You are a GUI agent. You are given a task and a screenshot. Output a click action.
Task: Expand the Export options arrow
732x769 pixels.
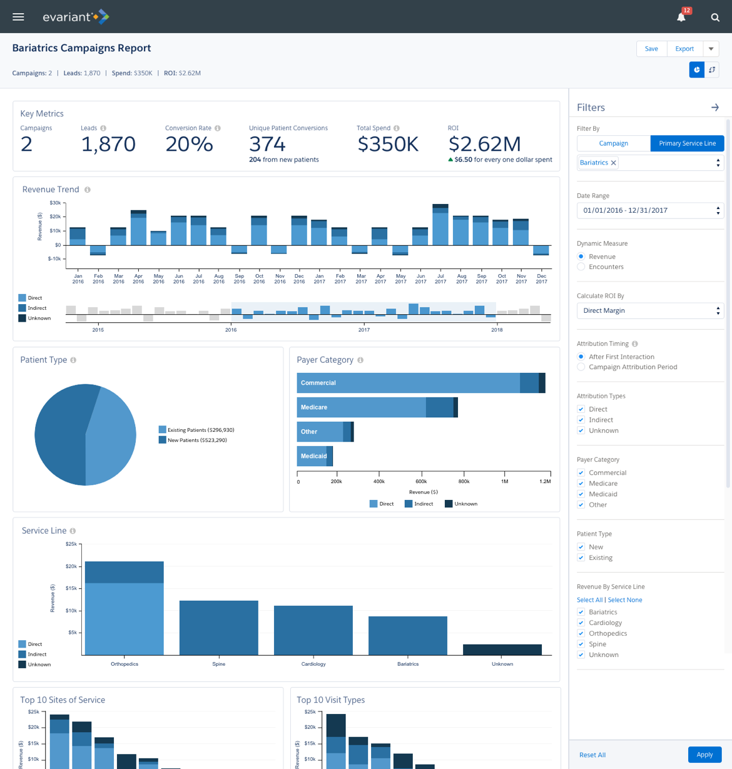711,49
